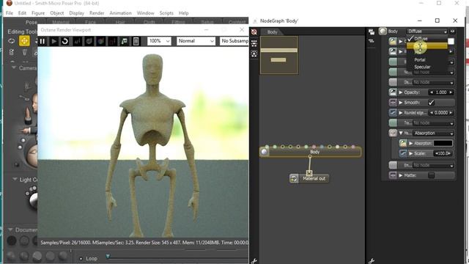
Task: Choose Portal in the material type list
Action: [420, 60]
